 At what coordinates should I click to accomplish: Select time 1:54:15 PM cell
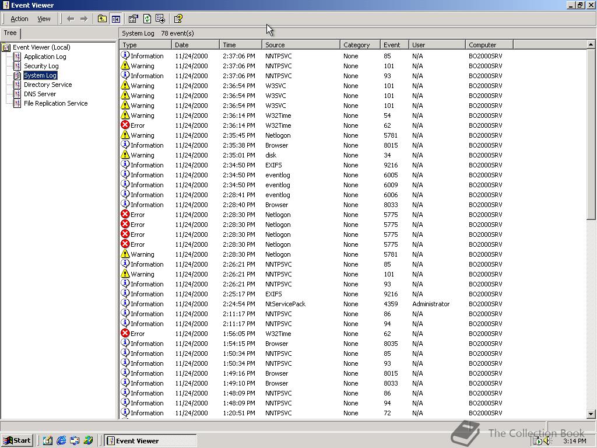click(x=238, y=344)
